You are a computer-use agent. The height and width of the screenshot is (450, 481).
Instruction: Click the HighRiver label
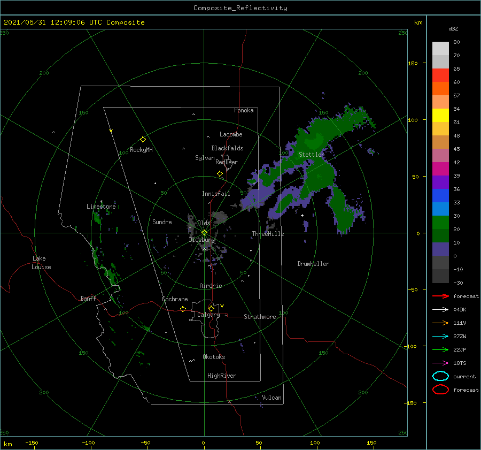(222, 376)
